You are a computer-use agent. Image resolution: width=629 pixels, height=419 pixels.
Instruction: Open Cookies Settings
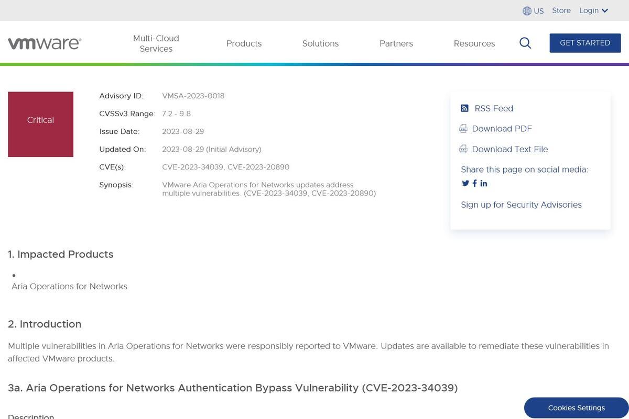point(577,408)
